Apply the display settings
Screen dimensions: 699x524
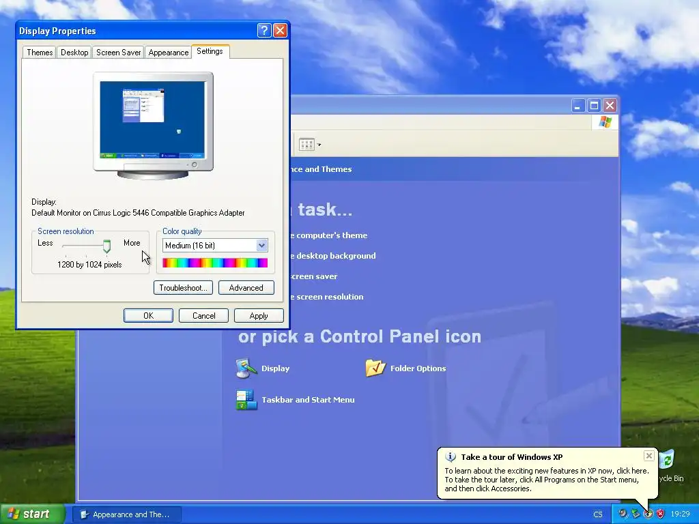[x=259, y=315]
